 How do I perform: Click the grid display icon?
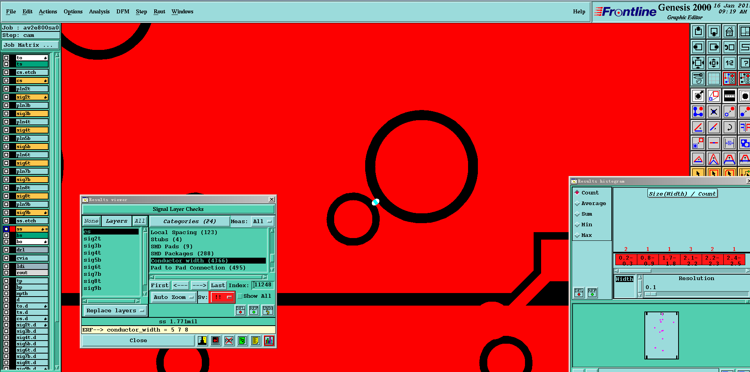tap(713, 78)
